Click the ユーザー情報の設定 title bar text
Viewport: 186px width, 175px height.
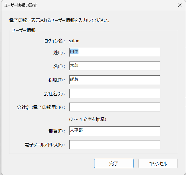click(x=21, y=5)
